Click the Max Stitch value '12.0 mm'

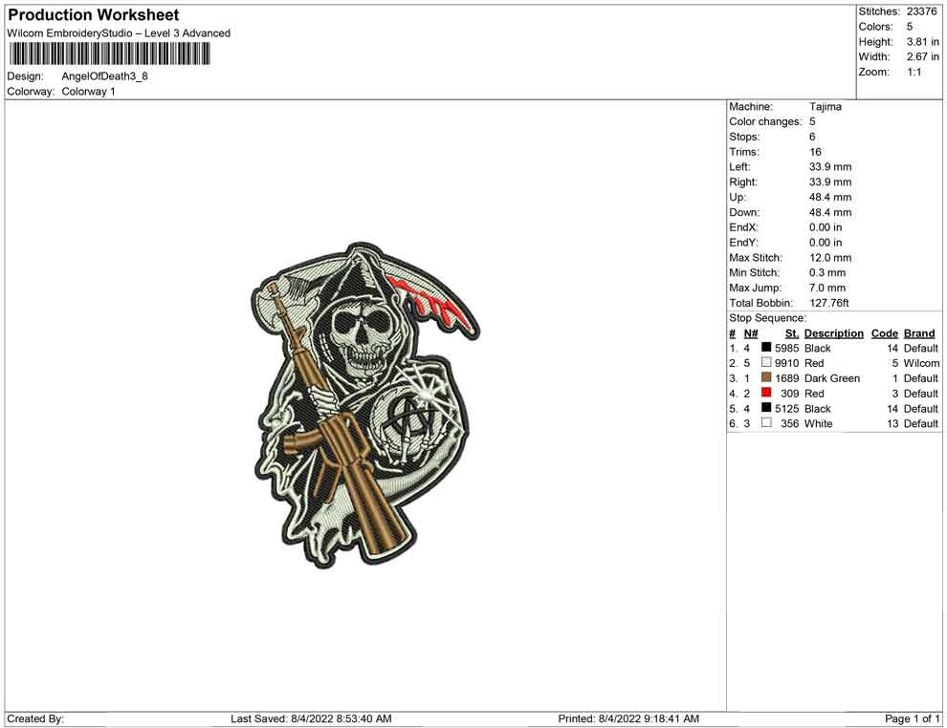tap(830, 258)
